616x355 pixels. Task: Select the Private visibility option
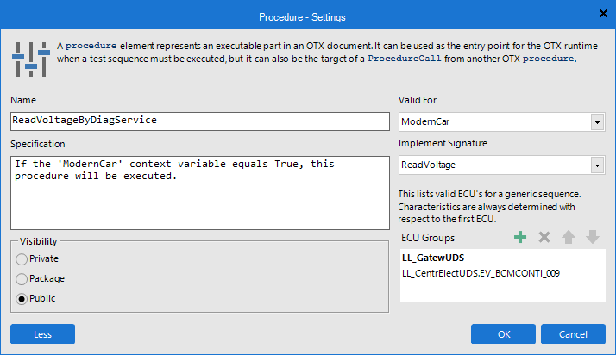22,258
